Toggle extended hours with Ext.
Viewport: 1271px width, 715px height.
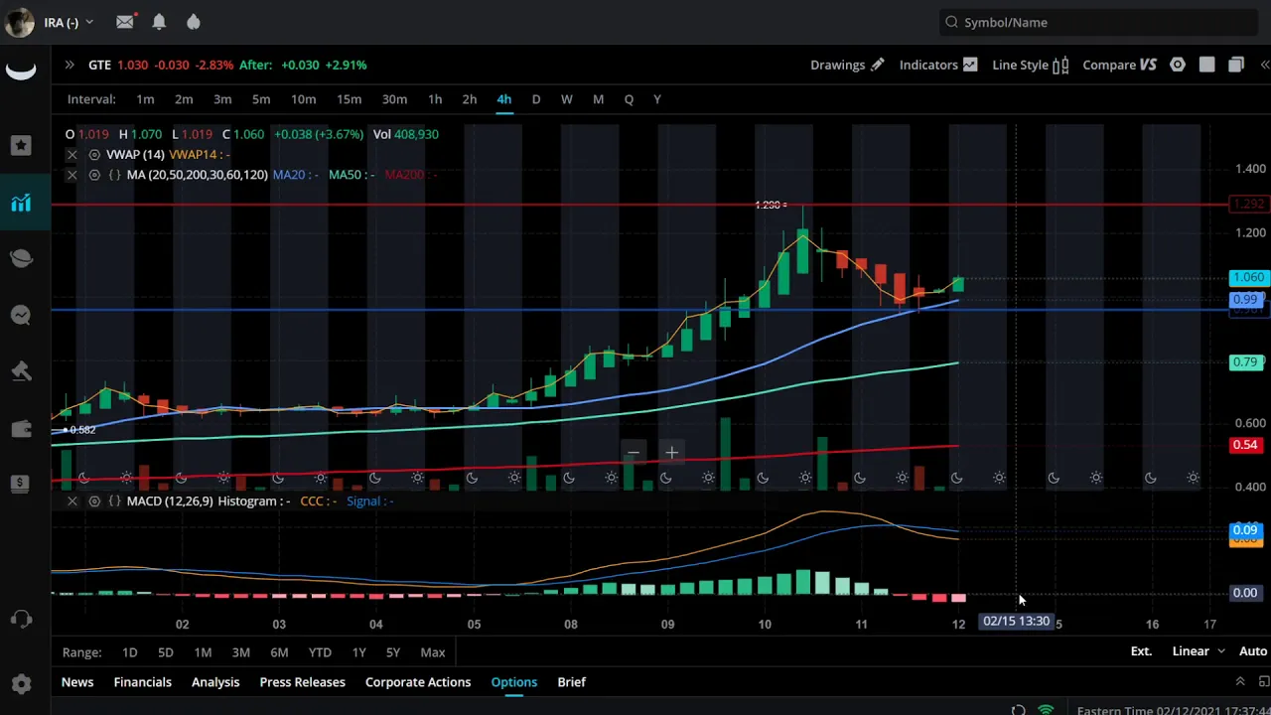pos(1141,651)
